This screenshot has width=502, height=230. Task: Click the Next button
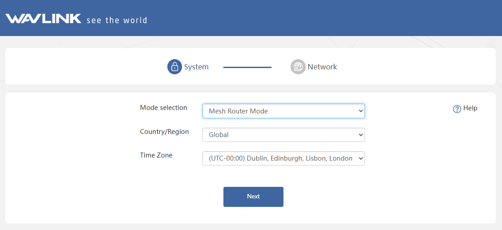click(x=253, y=197)
